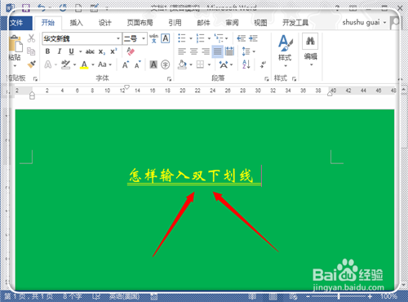Click the Copy icon
The height and width of the screenshot is (302, 408).
pyautogui.click(x=31, y=51)
